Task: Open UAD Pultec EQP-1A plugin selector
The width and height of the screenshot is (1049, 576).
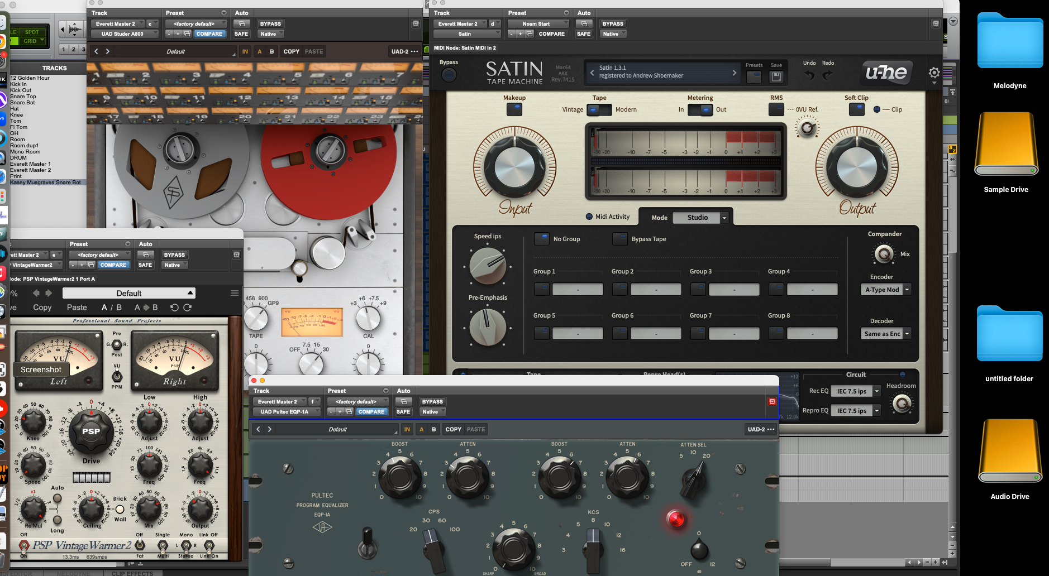Action: (287, 411)
